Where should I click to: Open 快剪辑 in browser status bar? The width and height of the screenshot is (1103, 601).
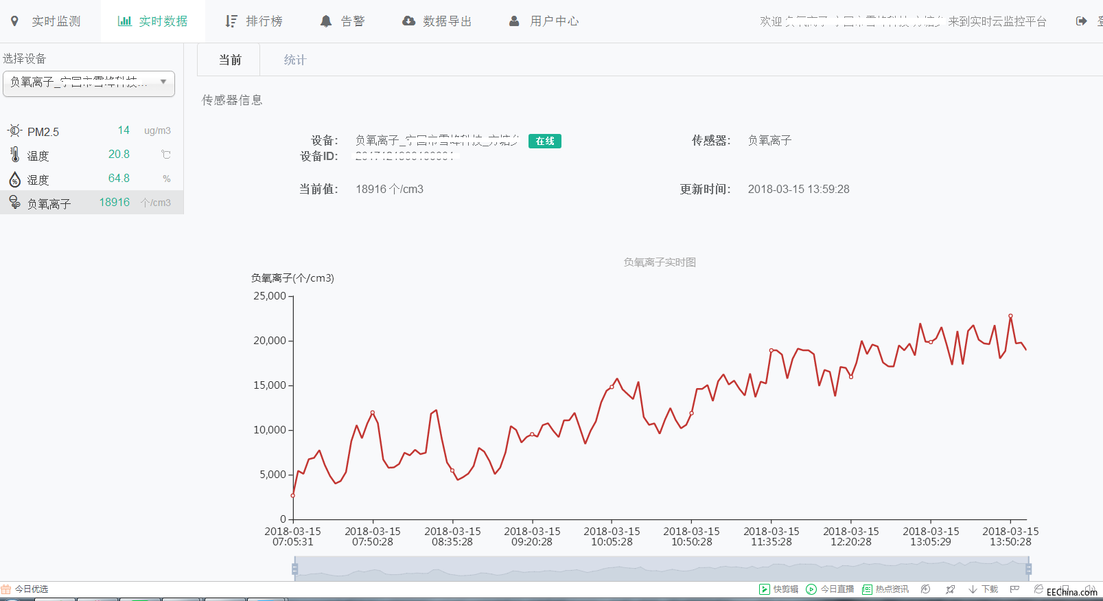pyautogui.click(x=785, y=589)
